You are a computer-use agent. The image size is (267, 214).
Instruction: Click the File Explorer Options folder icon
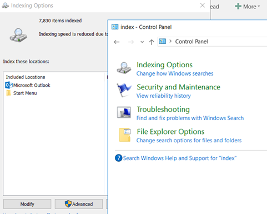tap(125, 135)
